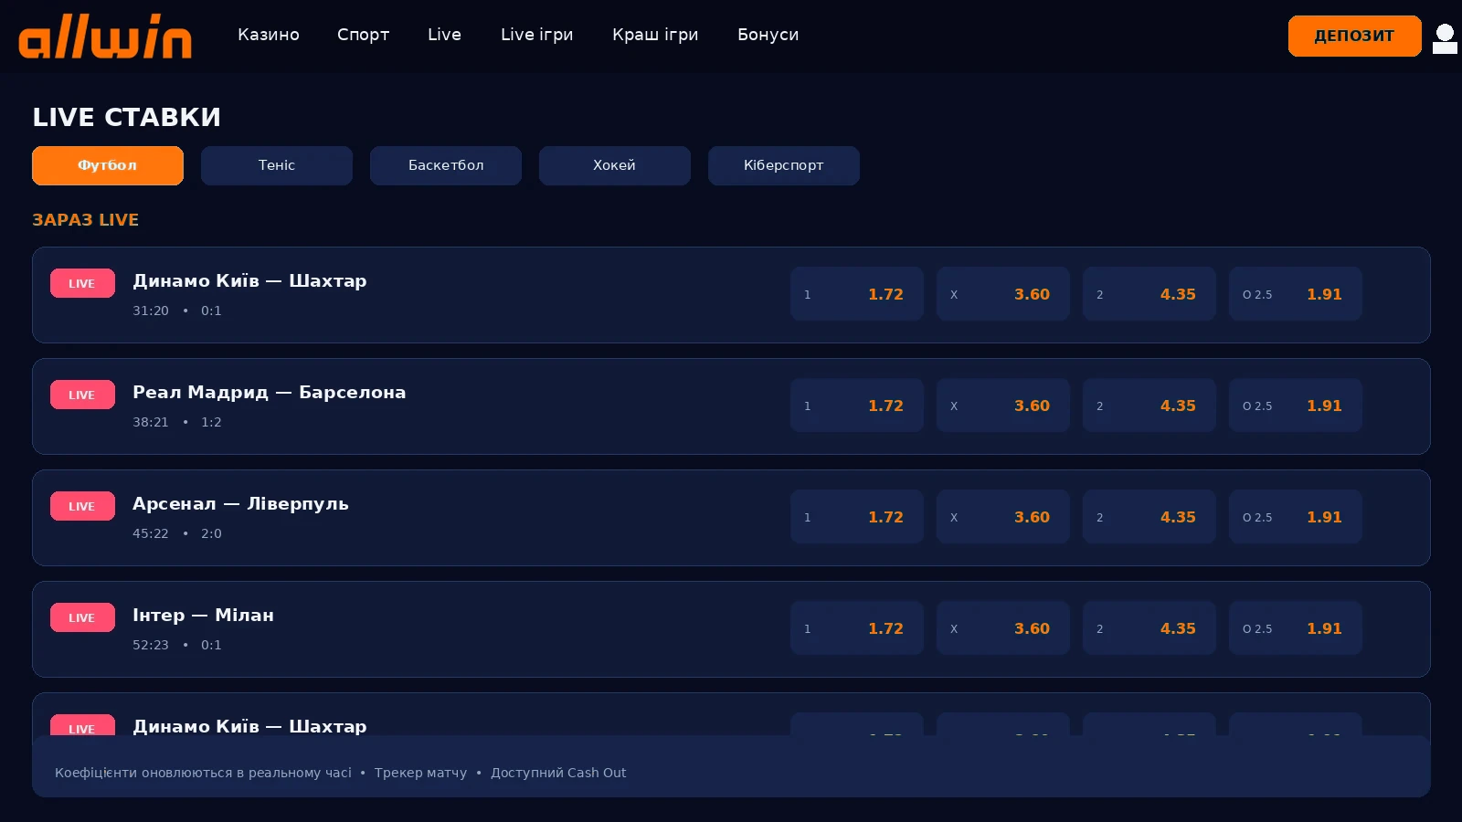The height and width of the screenshot is (822, 1462).
Task: Open Арсенал — Ліверпуль match
Action: click(x=240, y=504)
